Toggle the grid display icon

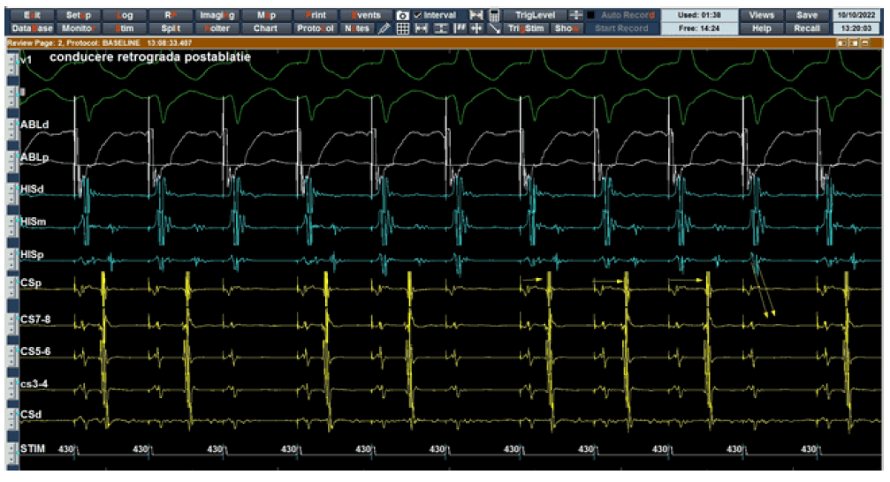(402, 28)
